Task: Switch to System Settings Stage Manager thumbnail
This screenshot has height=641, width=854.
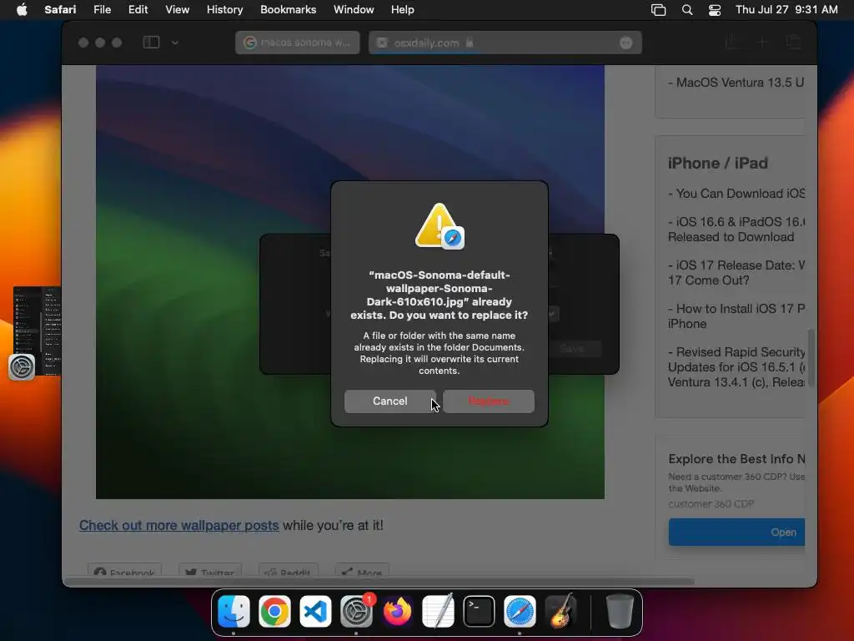Action: click(x=37, y=331)
